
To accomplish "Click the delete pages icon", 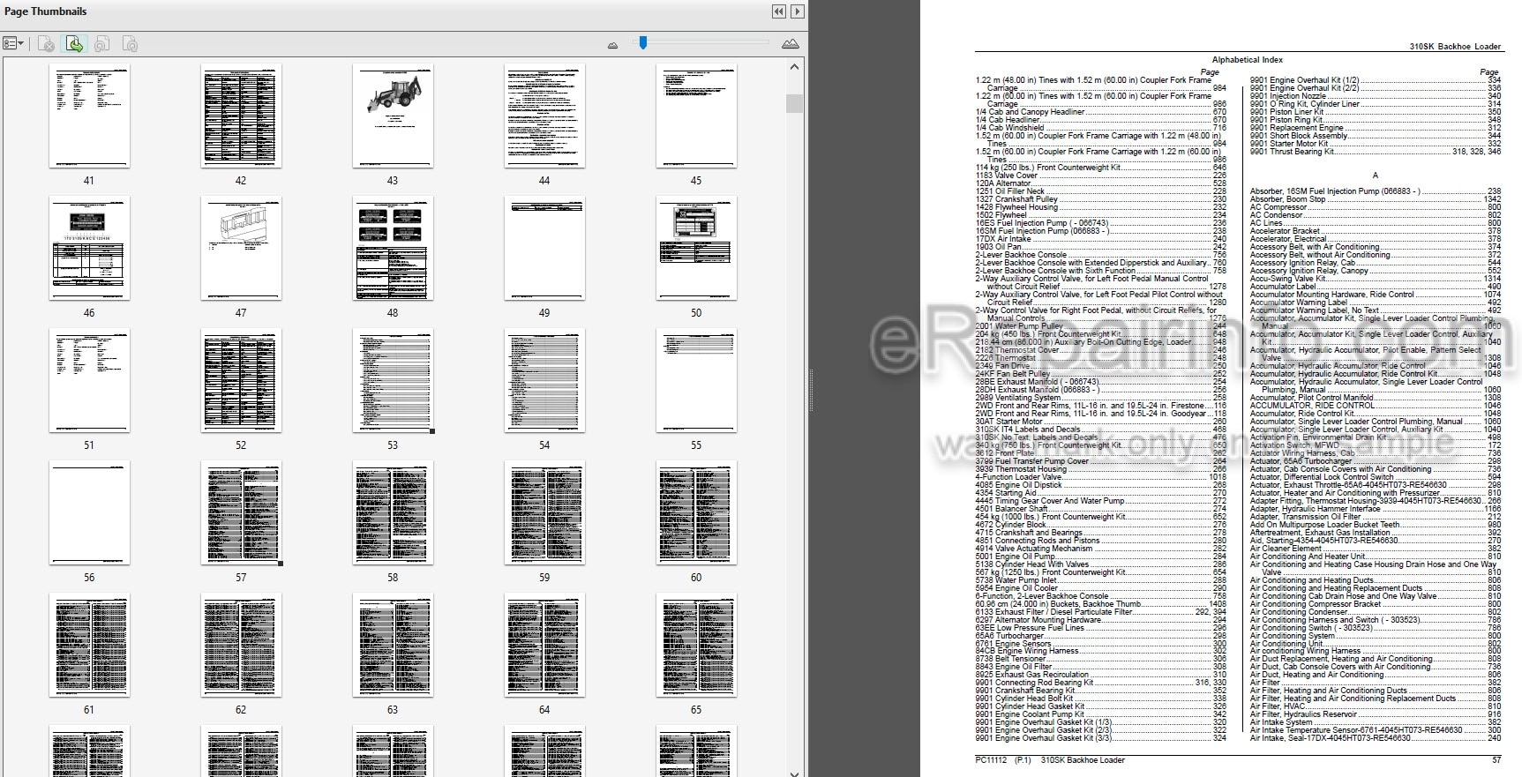I will point(47,43).
